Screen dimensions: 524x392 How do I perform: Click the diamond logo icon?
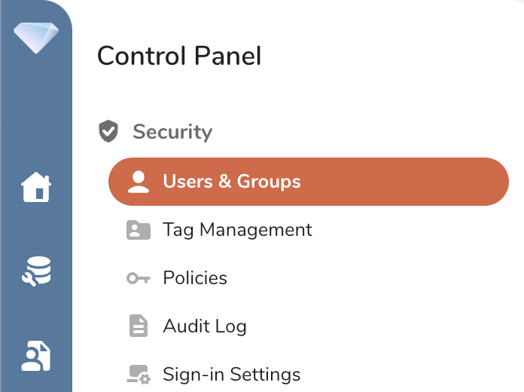[x=35, y=37]
